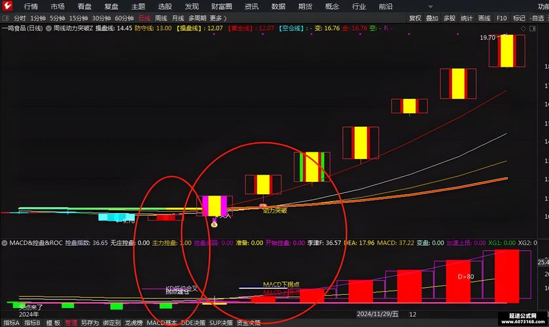Click the 叠加 overlay button
This screenshot has height=327, width=549.
click(x=432, y=18)
